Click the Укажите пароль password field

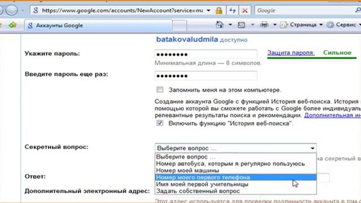pyautogui.click(x=206, y=54)
